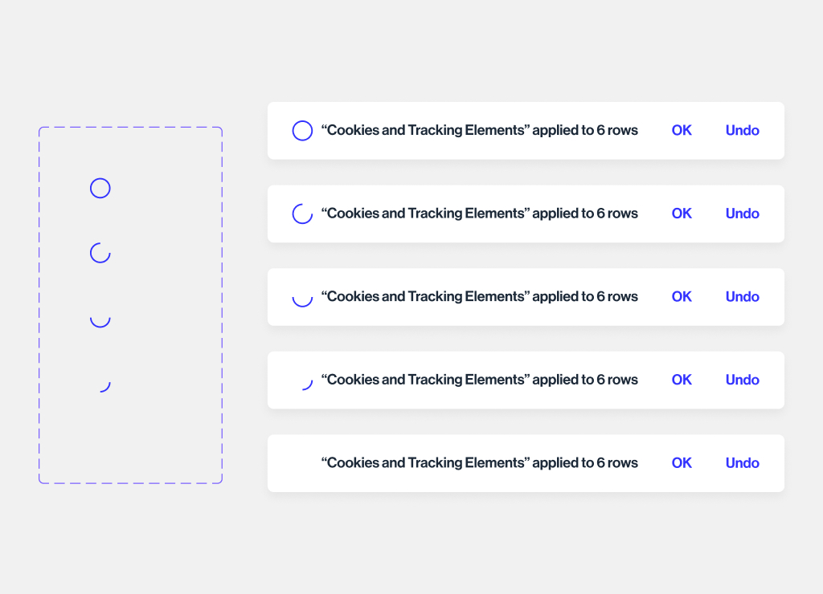823x594 pixels.
Task: Click the half circle icon in the dashed panel
Action: [100, 320]
